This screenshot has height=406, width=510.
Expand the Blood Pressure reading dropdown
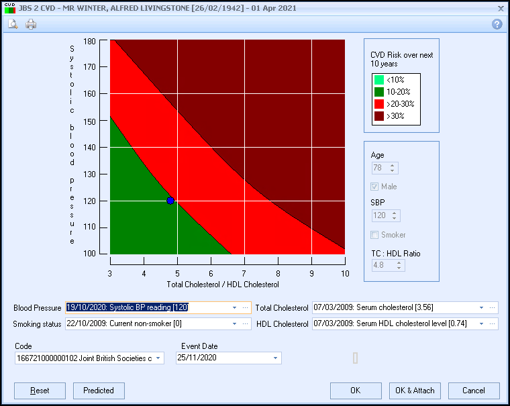coord(235,308)
